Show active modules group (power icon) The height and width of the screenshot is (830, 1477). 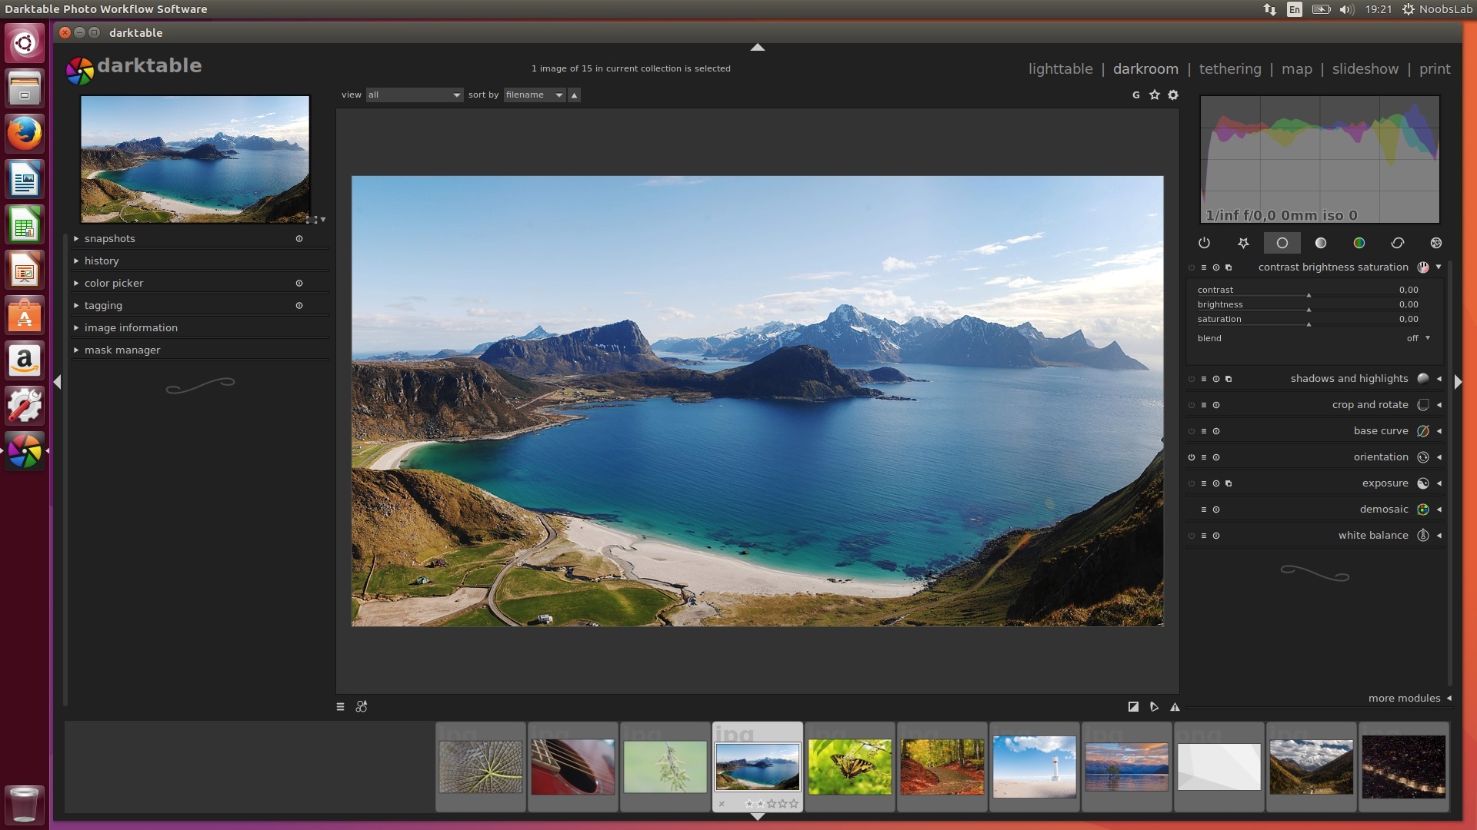[1205, 243]
